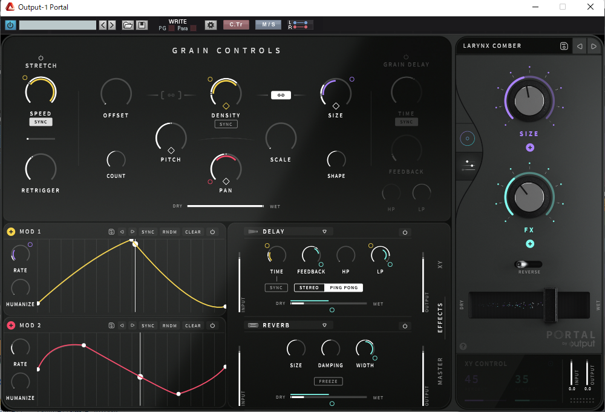
Task: Open the XY circle view side icon
Action: pos(467,139)
